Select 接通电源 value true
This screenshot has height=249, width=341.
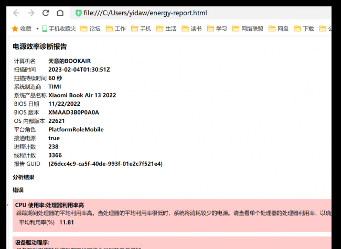pos(54,138)
